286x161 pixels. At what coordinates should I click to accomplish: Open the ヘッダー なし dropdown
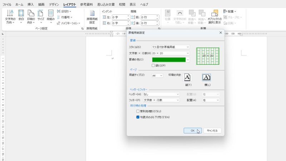(161, 94)
